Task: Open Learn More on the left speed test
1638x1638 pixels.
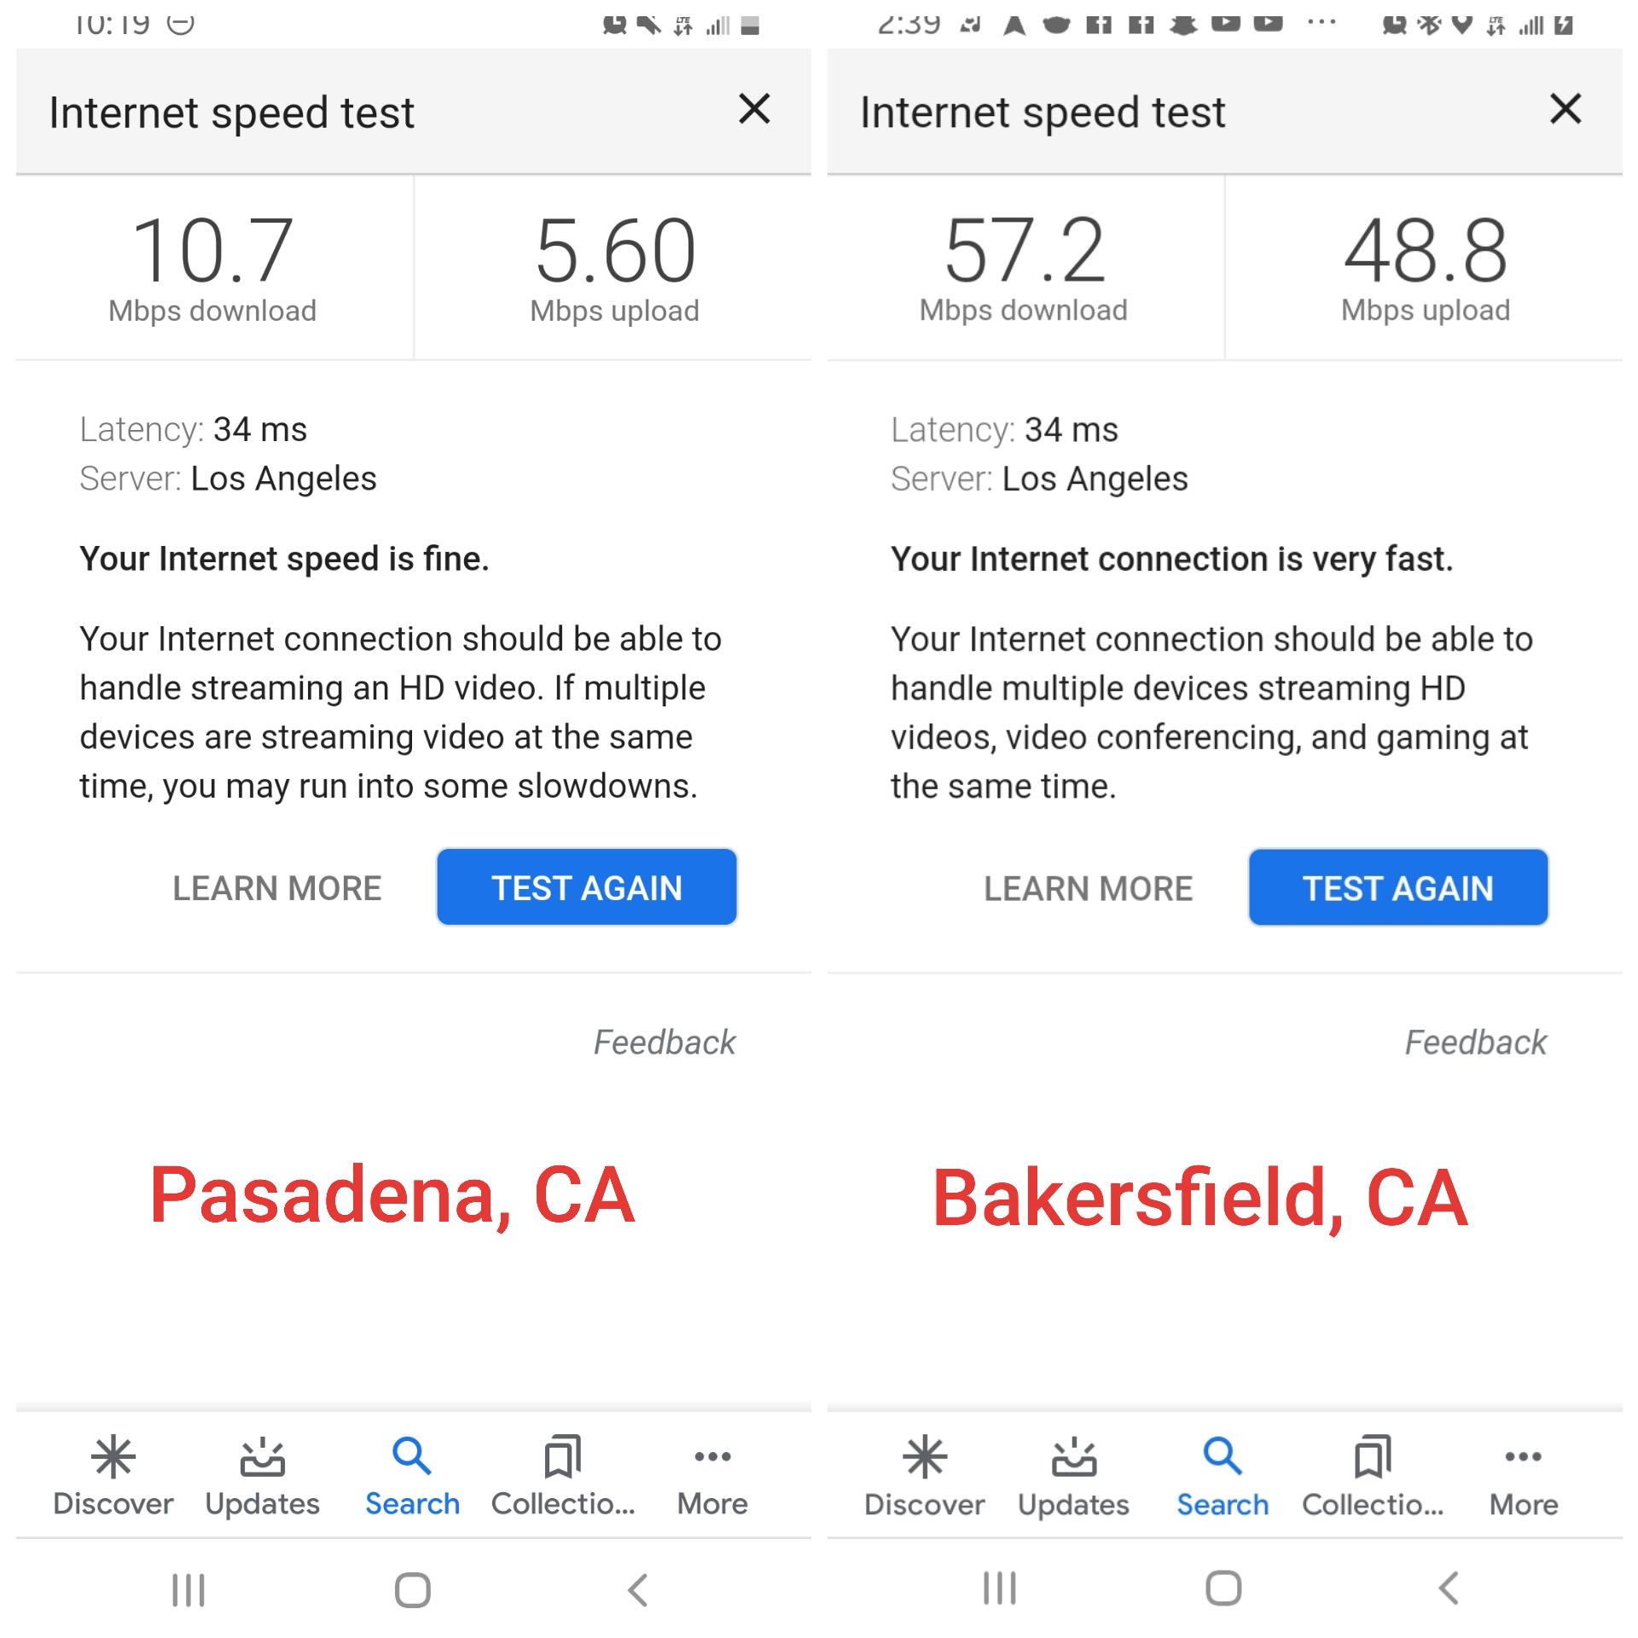Action: pyautogui.click(x=277, y=887)
